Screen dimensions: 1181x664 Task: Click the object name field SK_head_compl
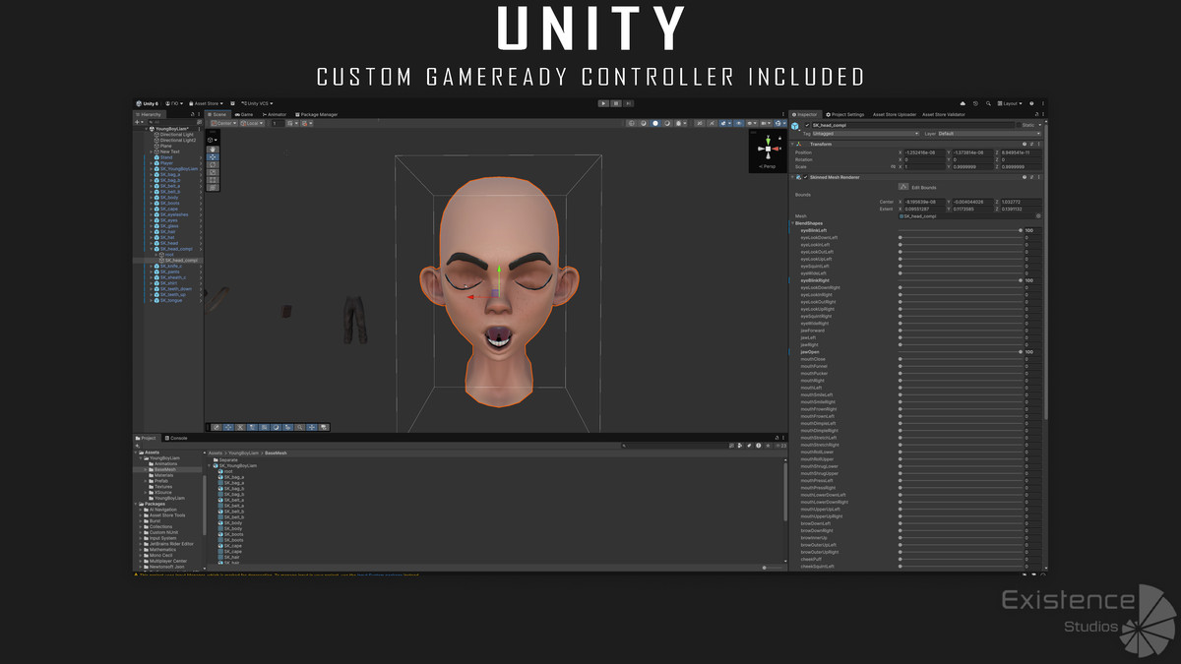point(912,125)
